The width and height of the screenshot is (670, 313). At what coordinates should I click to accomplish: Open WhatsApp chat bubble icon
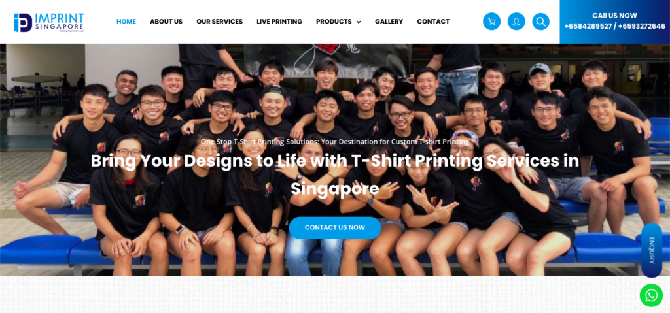coord(651,295)
